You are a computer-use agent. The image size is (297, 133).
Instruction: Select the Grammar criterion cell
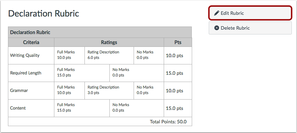(x=31, y=91)
